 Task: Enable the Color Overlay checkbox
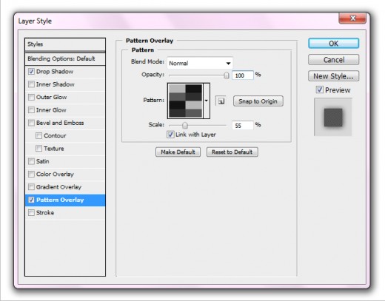click(31, 174)
